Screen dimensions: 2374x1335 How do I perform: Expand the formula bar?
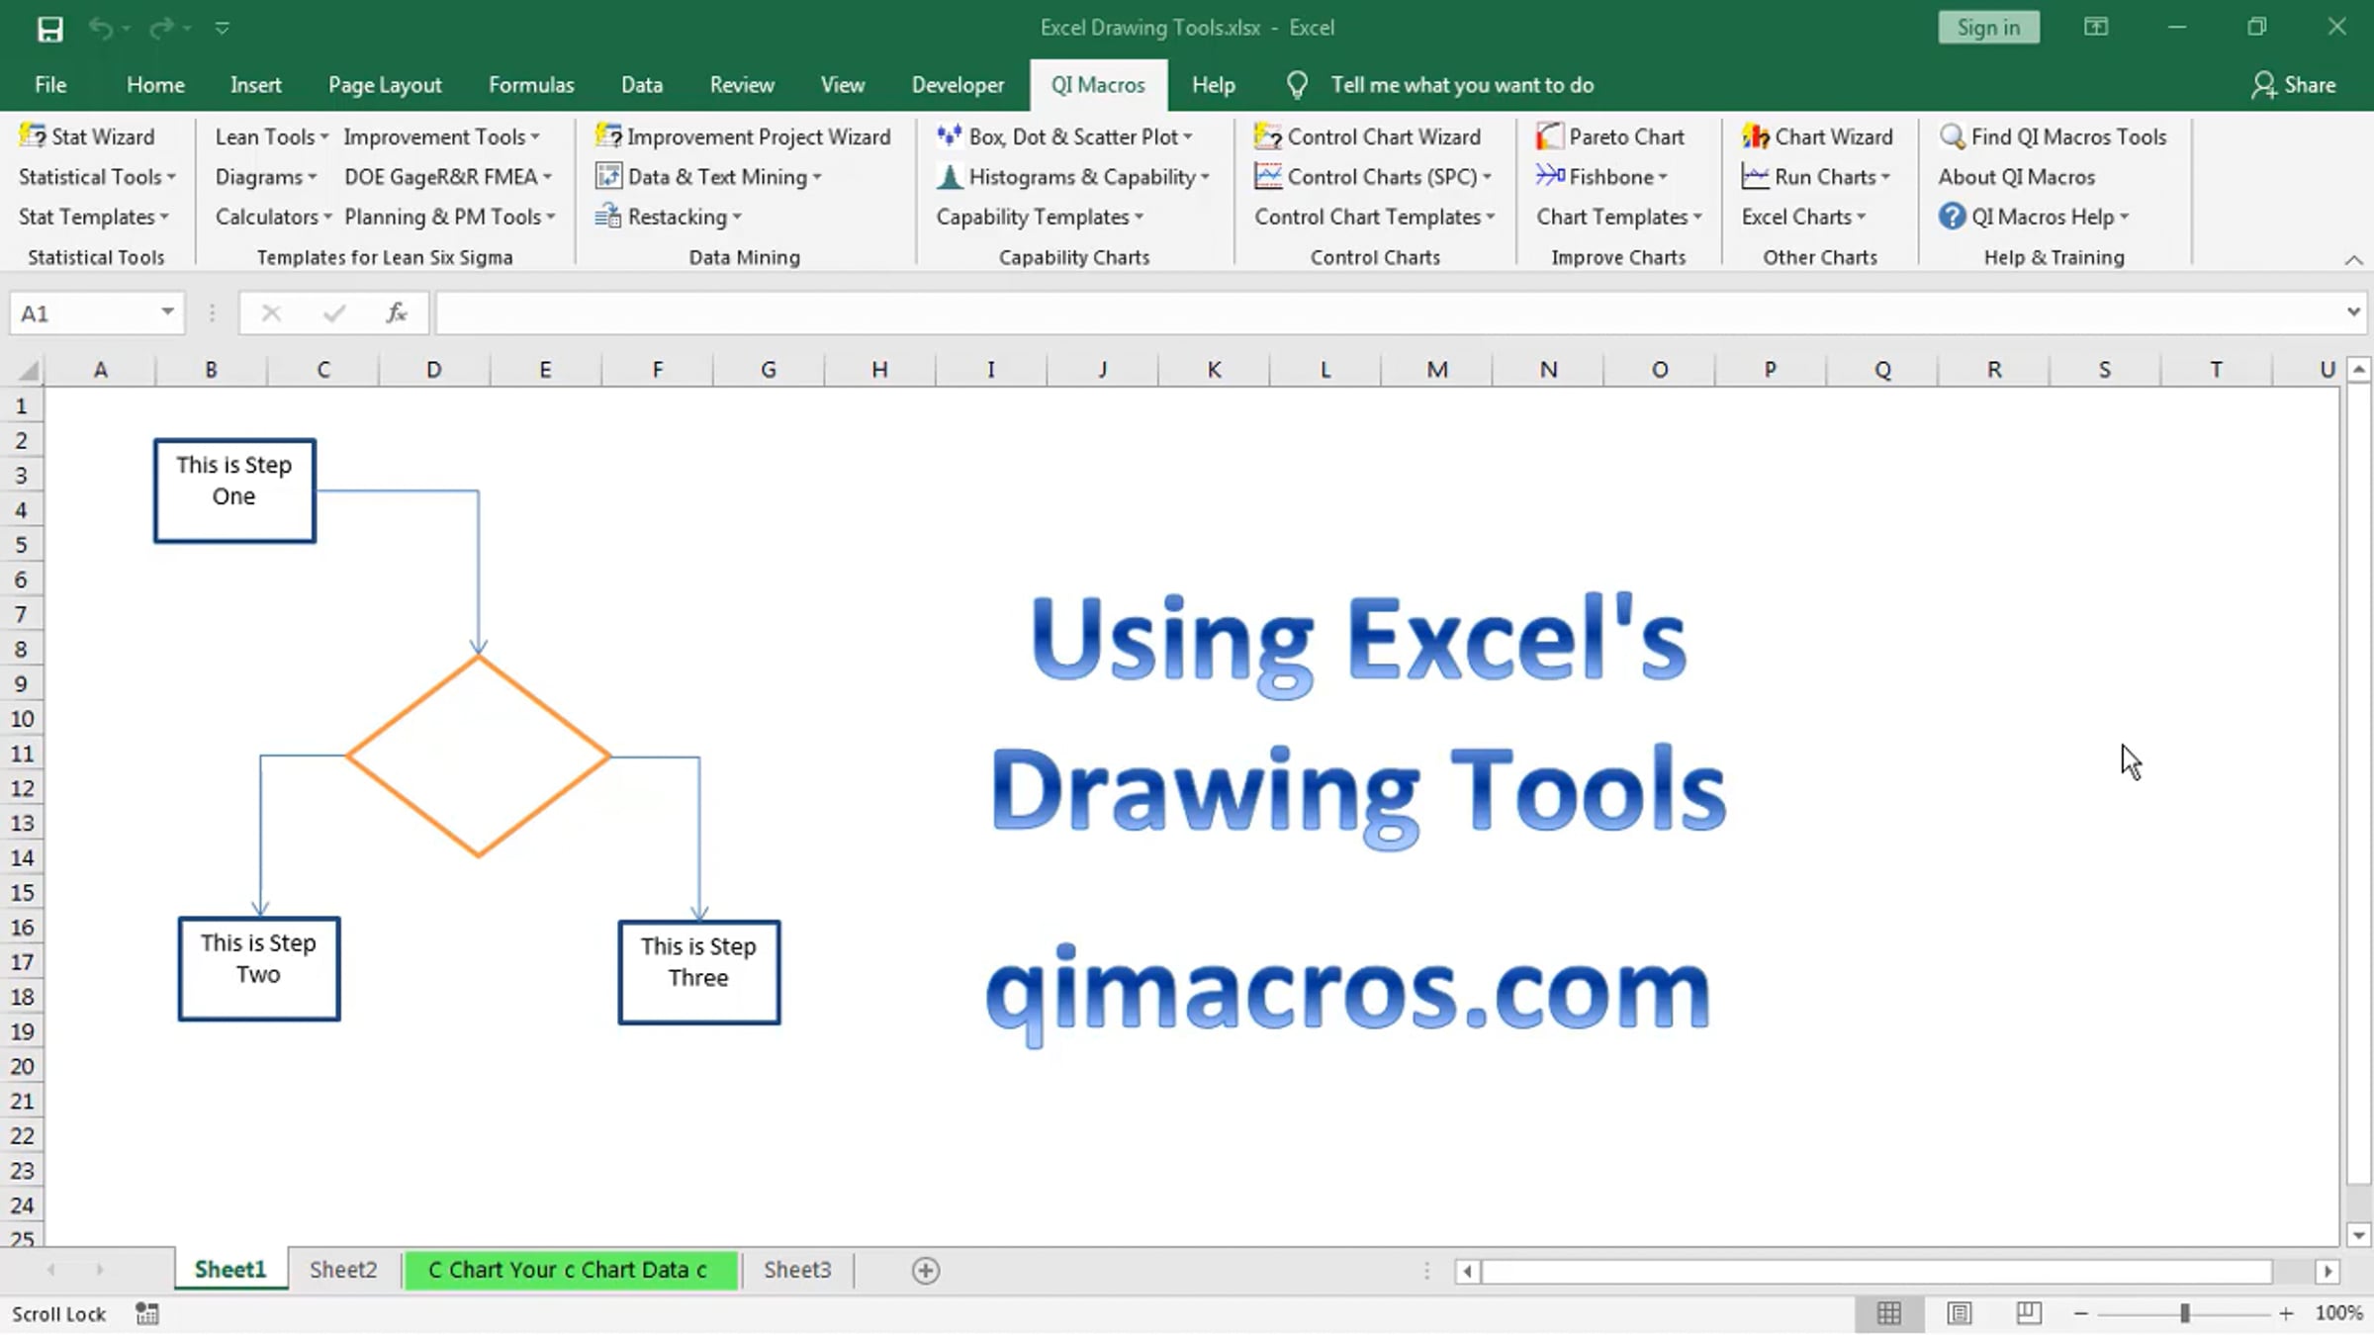click(x=2353, y=312)
